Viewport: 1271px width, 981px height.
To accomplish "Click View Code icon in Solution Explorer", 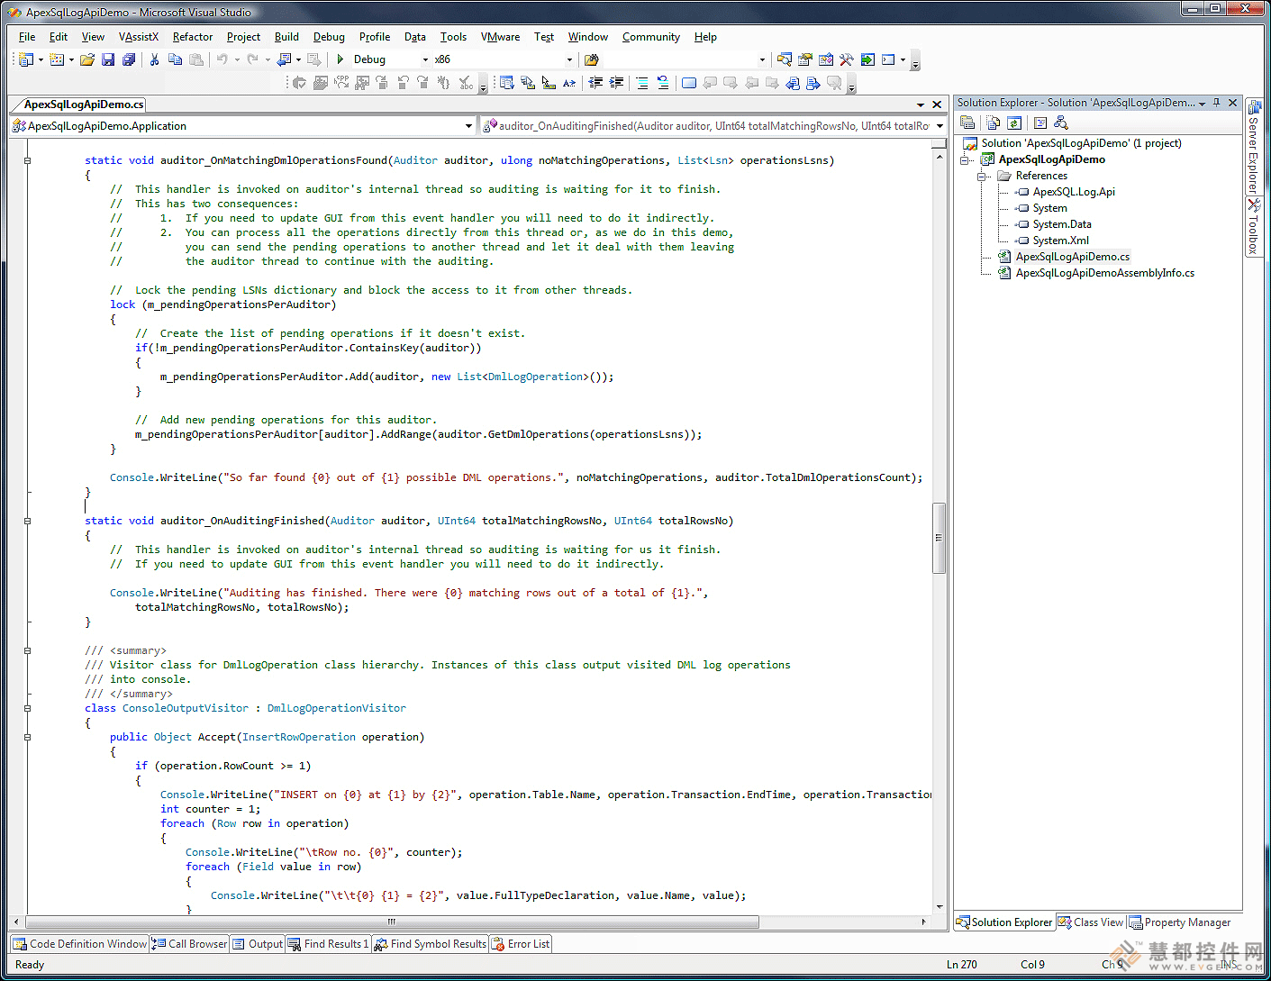I will [1040, 123].
